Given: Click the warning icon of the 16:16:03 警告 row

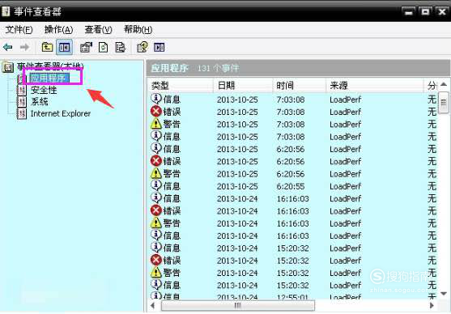Looking at the screenshot, I should click(x=156, y=223).
